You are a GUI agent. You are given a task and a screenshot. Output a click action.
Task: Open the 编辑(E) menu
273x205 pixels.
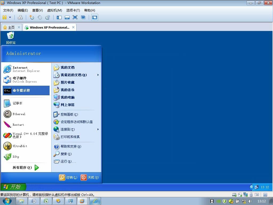(x=23, y=10)
